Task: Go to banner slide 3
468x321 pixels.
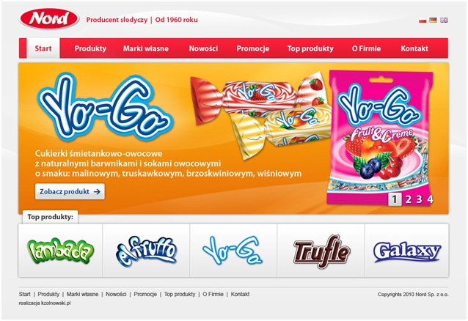Action: pos(419,199)
